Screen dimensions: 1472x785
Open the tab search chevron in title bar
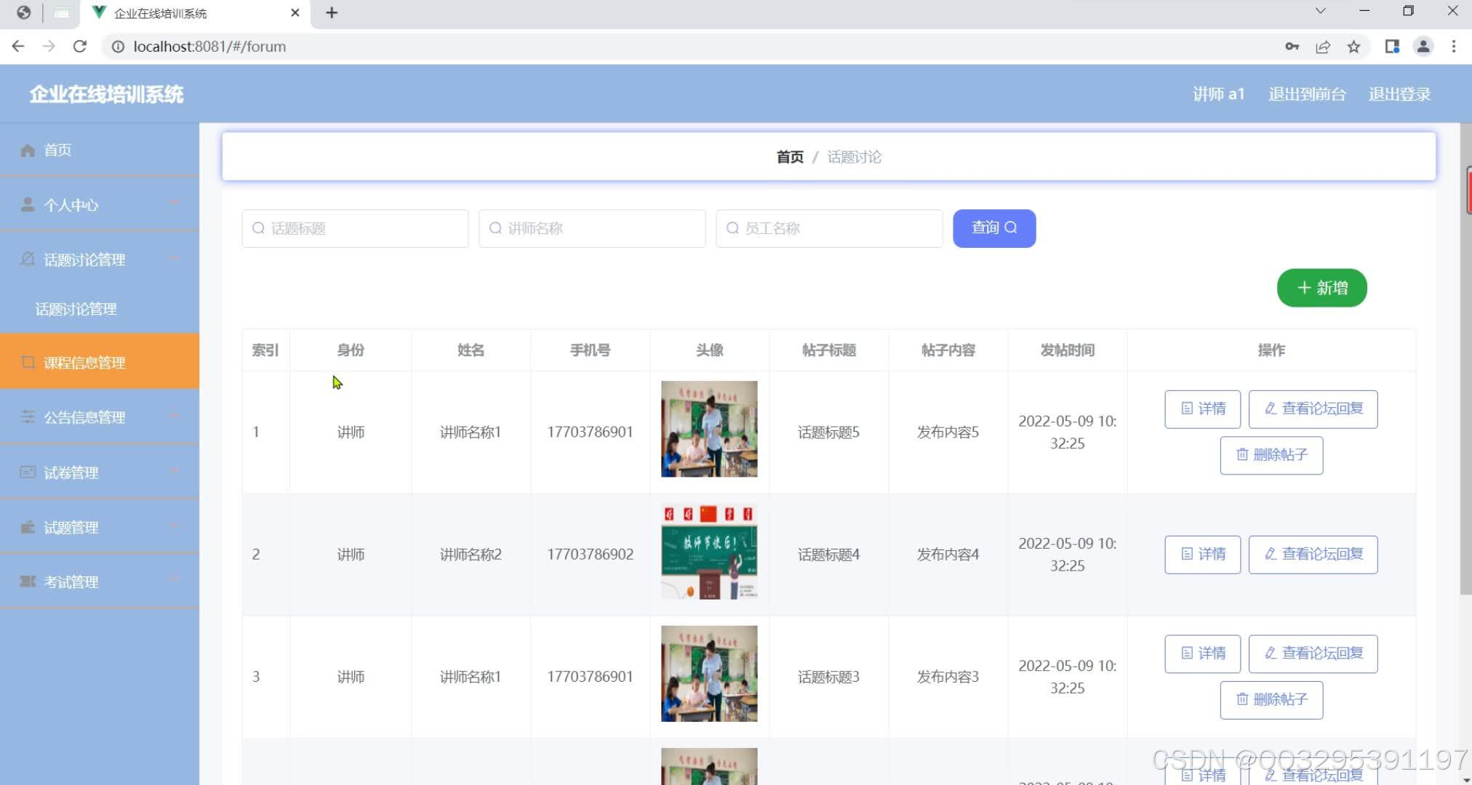click(x=1321, y=11)
